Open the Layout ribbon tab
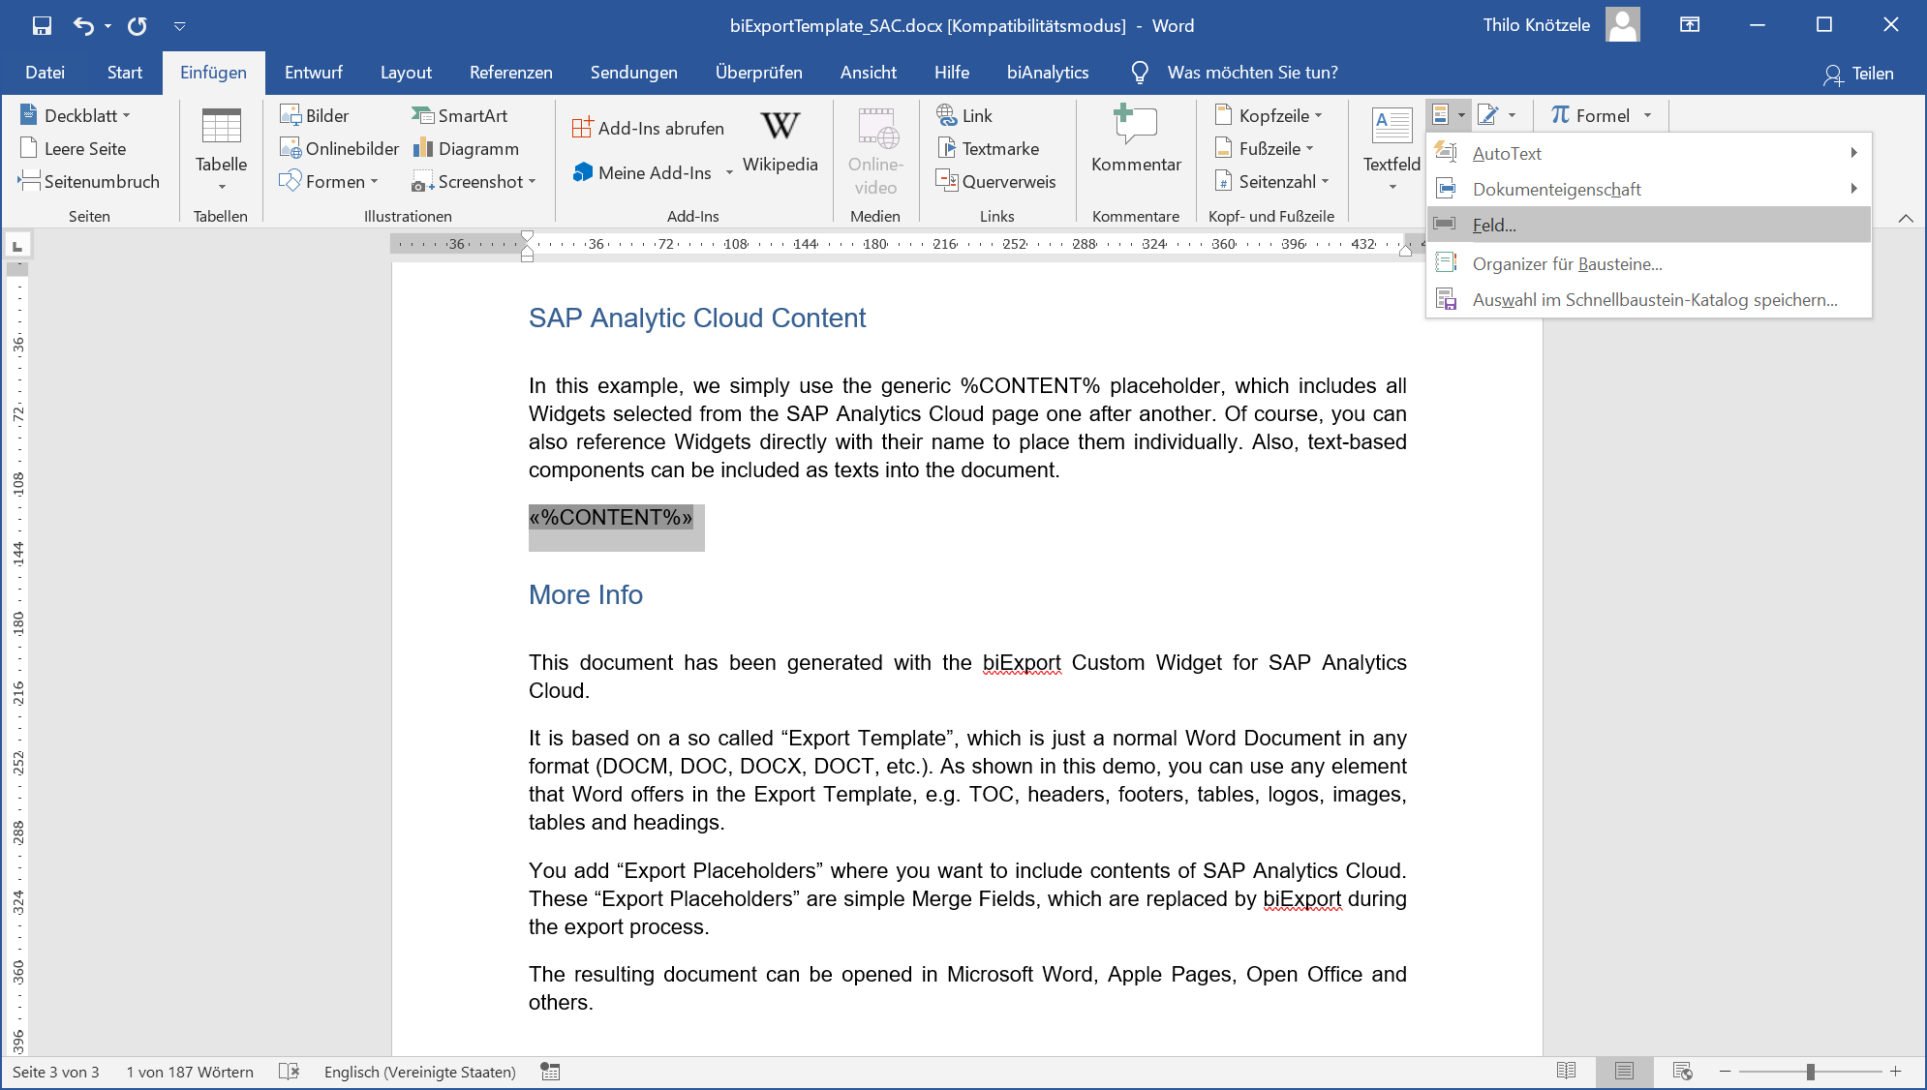 (x=406, y=73)
